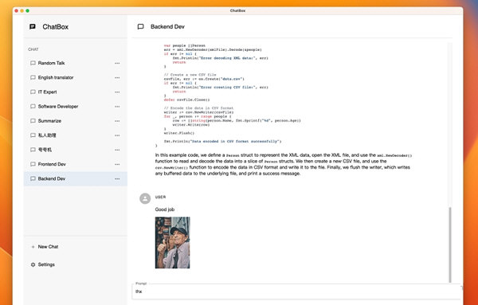Screen dimensions: 478x305
Task: Open more options for English translator chat
Action: tap(117, 78)
